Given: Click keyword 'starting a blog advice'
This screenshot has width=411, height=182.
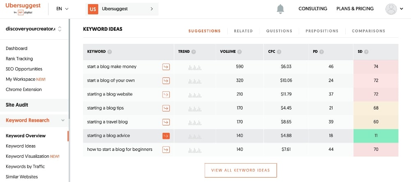Looking at the screenshot, I should [109, 136].
